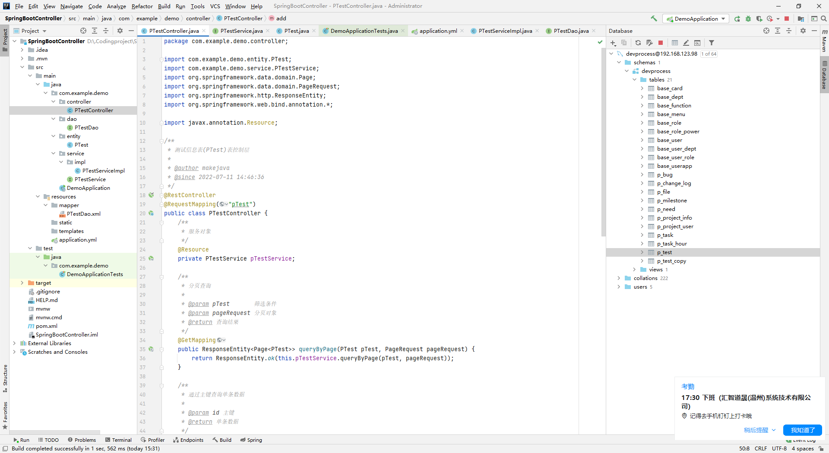Select opened file in Project panel
The image size is (829, 453).
(x=83, y=31)
